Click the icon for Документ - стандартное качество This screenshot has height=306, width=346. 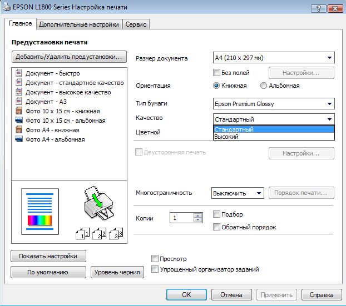tap(19, 82)
